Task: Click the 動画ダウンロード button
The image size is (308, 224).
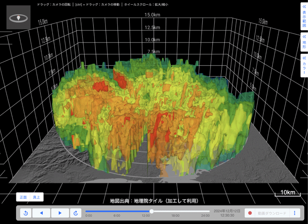Action: tap(272, 213)
